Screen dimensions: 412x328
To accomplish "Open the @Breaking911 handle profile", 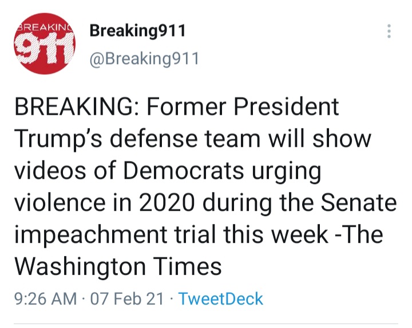I will coord(144,59).
